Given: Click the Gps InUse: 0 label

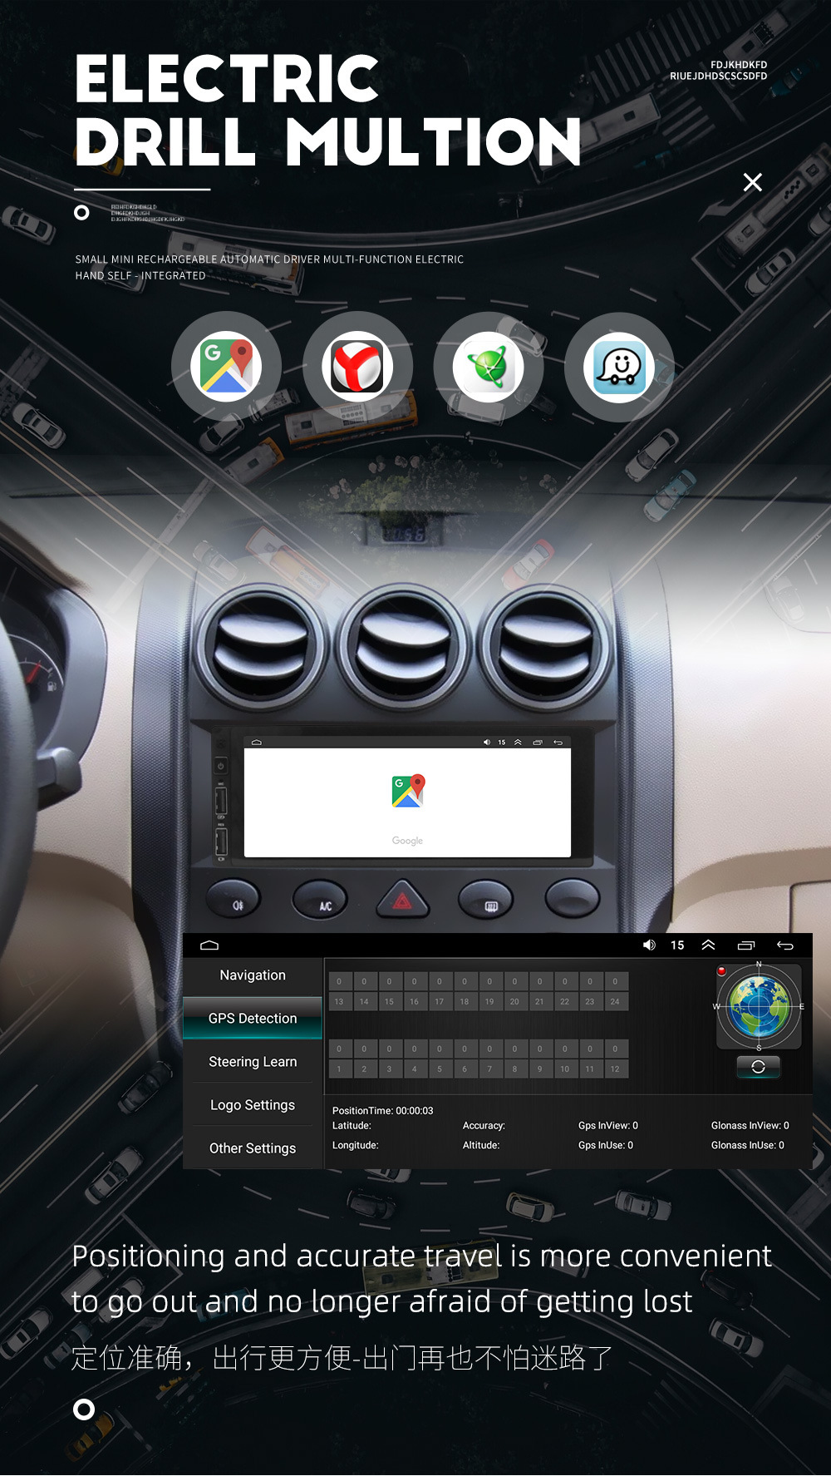Looking at the screenshot, I should click(x=606, y=1146).
